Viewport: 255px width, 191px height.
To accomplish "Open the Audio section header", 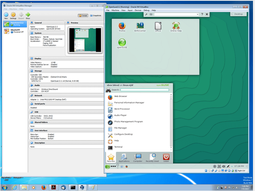I will [66, 85].
